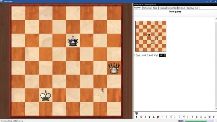Click the white queen on h4
This screenshot has width=217, height=122.
click(x=114, y=68)
